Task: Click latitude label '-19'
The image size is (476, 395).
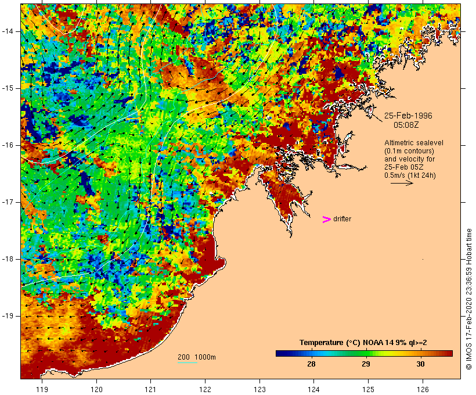Action: pos(8,316)
